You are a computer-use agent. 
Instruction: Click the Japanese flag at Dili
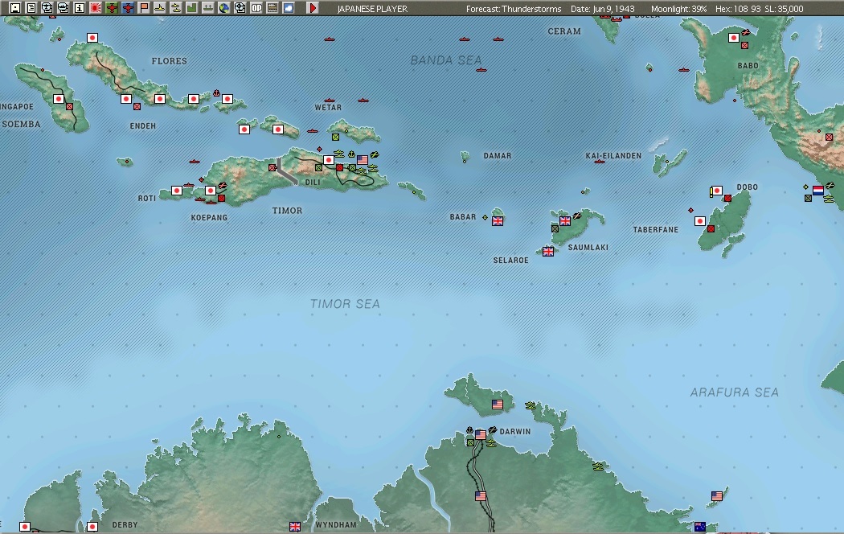point(328,160)
